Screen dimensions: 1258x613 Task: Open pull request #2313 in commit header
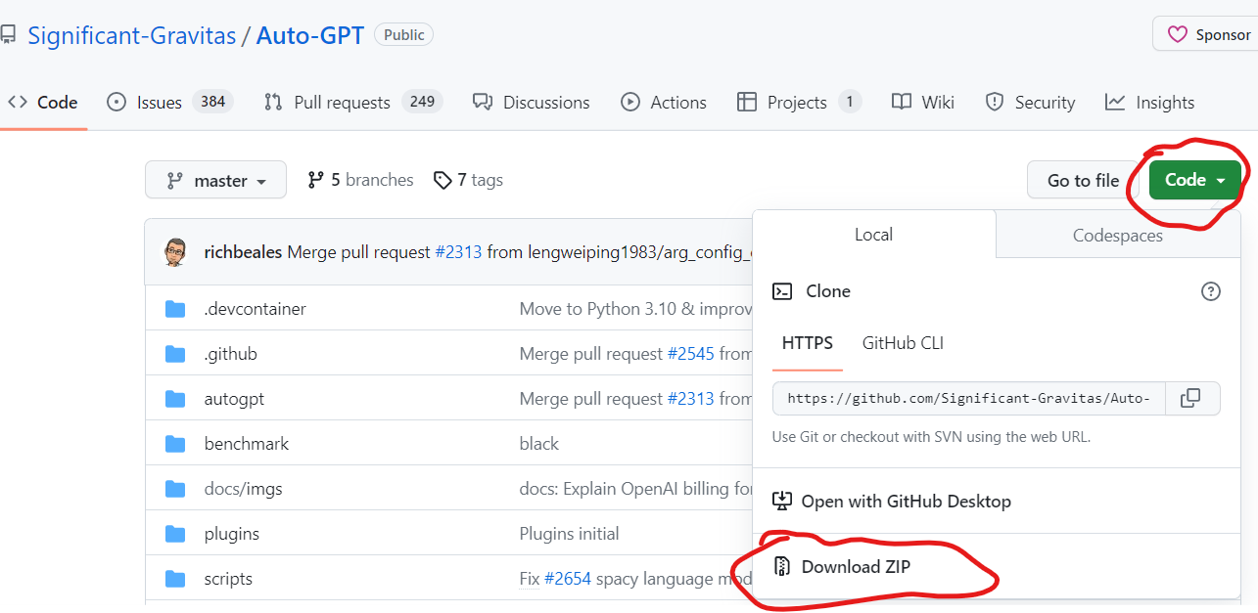coord(458,252)
